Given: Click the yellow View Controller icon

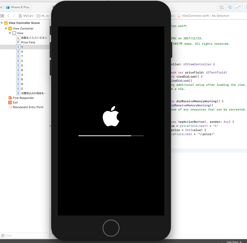Looking at the screenshot, I should [x=10, y=29].
